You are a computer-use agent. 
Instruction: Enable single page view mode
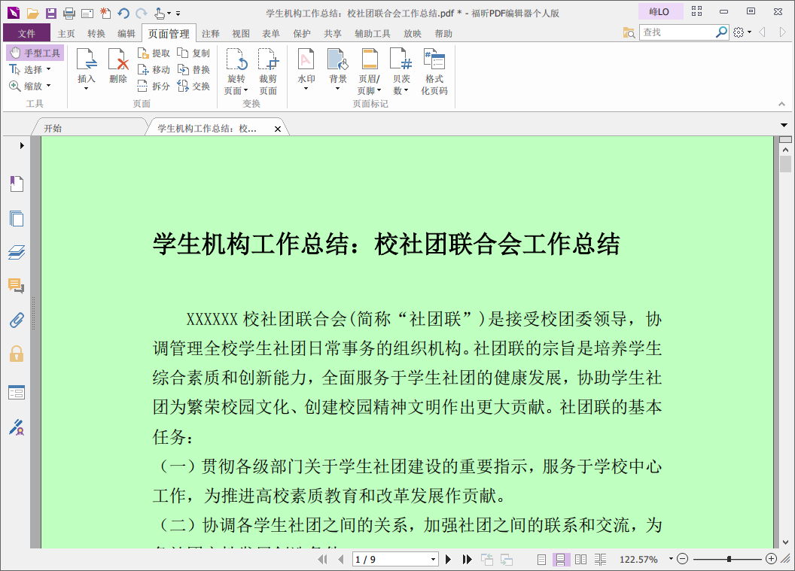click(x=541, y=560)
